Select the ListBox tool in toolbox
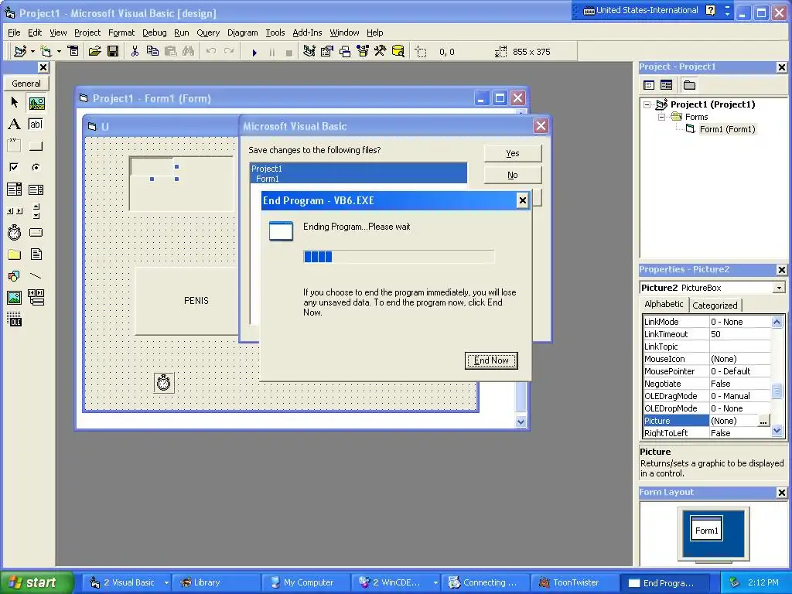This screenshot has width=792, height=594. click(36, 189)
